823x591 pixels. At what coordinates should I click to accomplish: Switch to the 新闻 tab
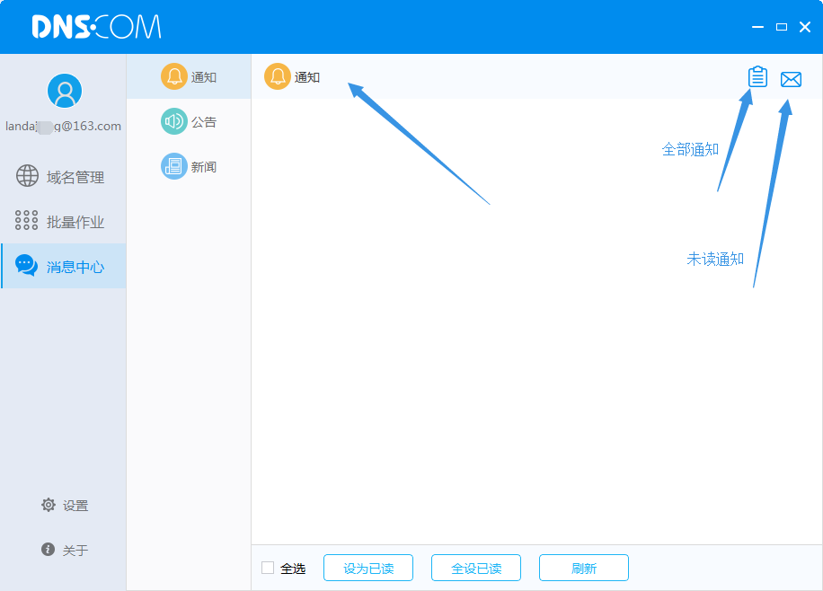coord(203,167)
